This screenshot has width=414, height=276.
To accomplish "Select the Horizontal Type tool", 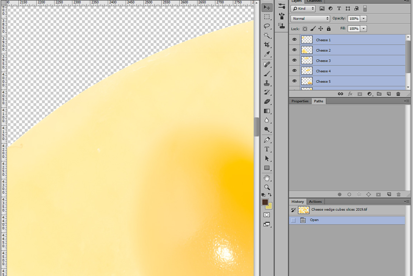I will (267, 149).
